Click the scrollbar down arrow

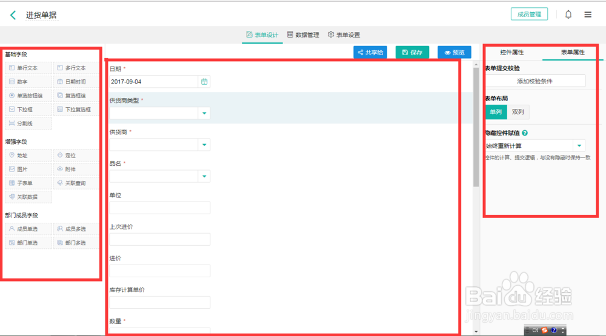(476, 332)
